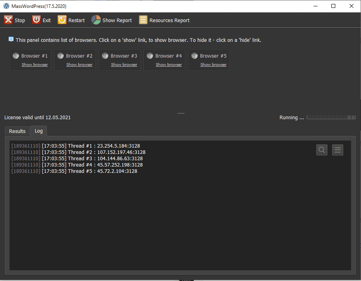
Task: Click the red Stop icon in toolbar
Action: 8,20
